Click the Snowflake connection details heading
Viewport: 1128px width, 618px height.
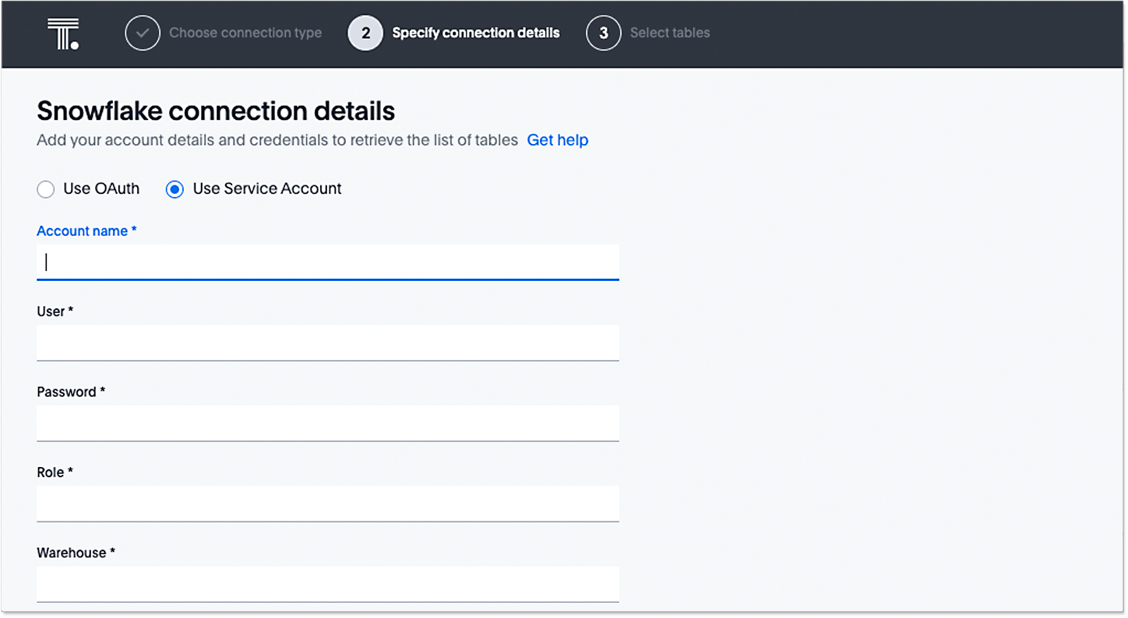coord(216,111)
